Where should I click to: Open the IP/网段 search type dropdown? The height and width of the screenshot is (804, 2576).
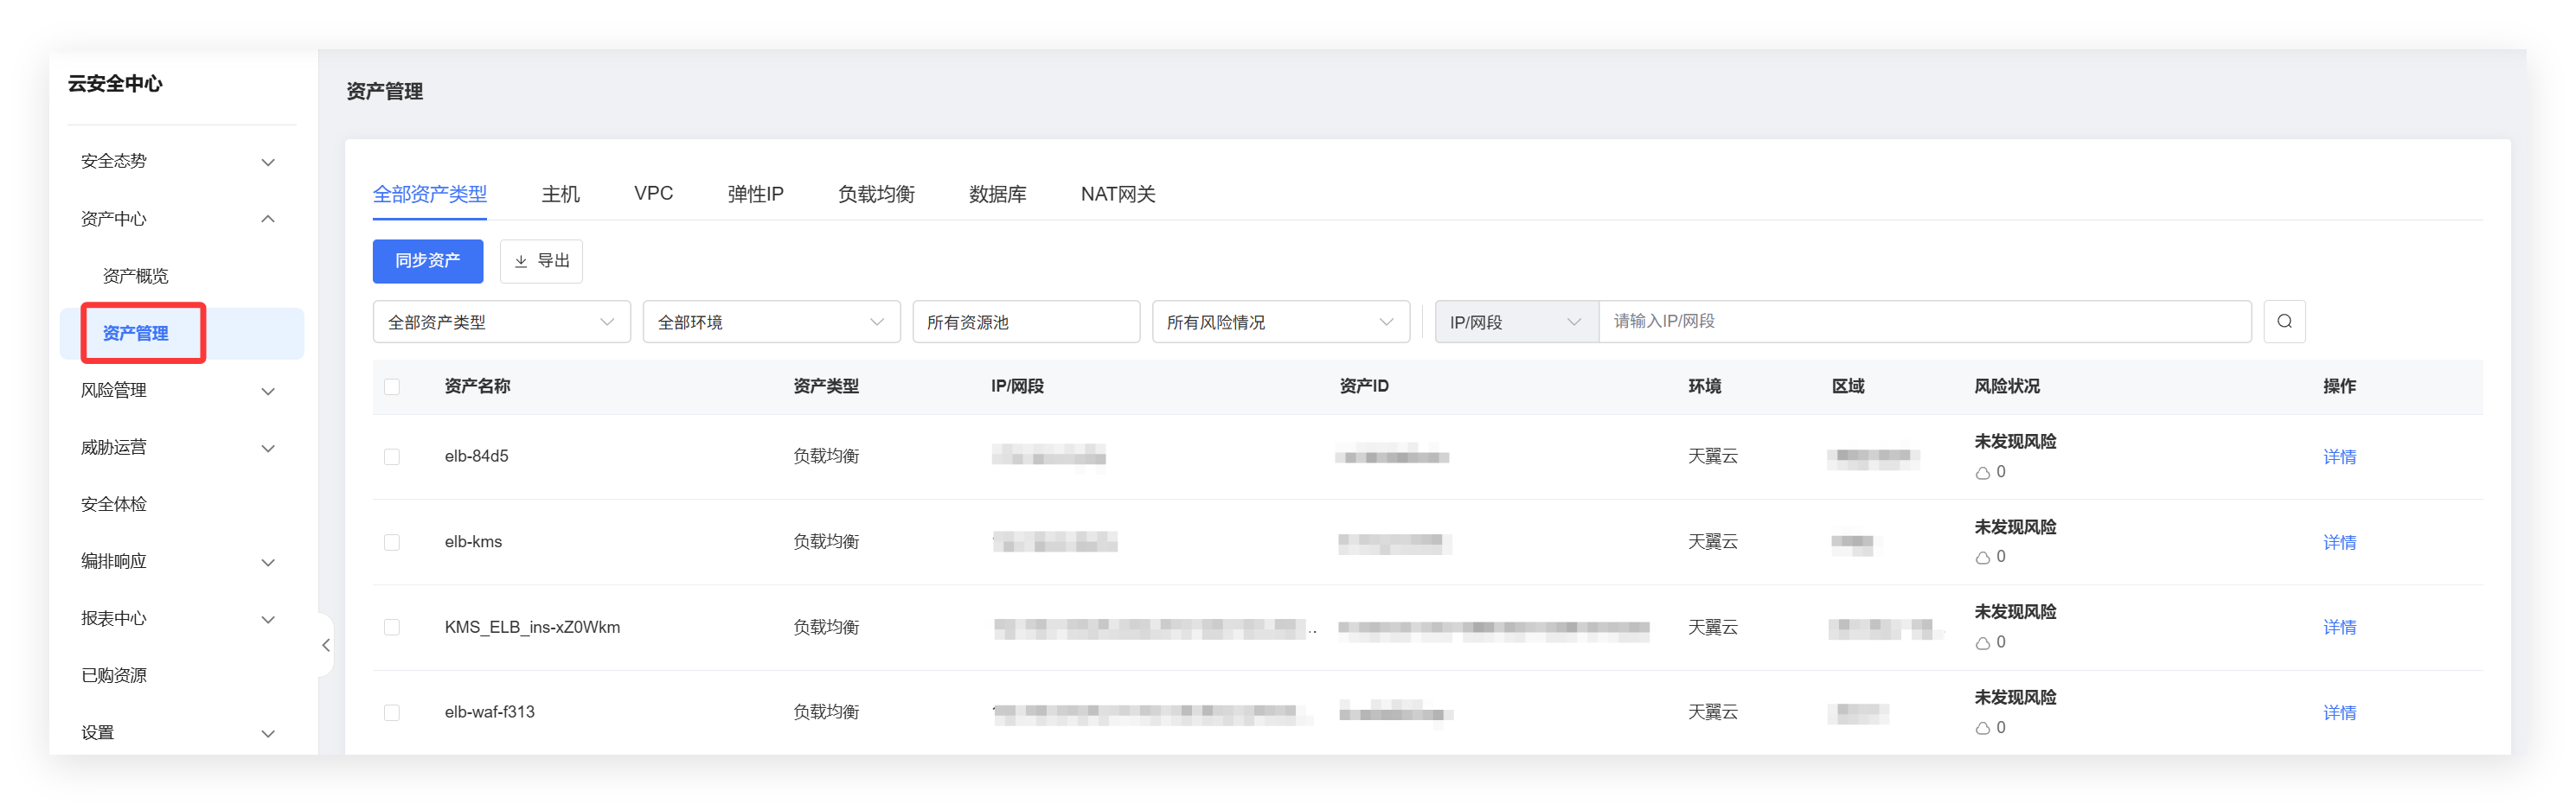(x=1516, y=322)
